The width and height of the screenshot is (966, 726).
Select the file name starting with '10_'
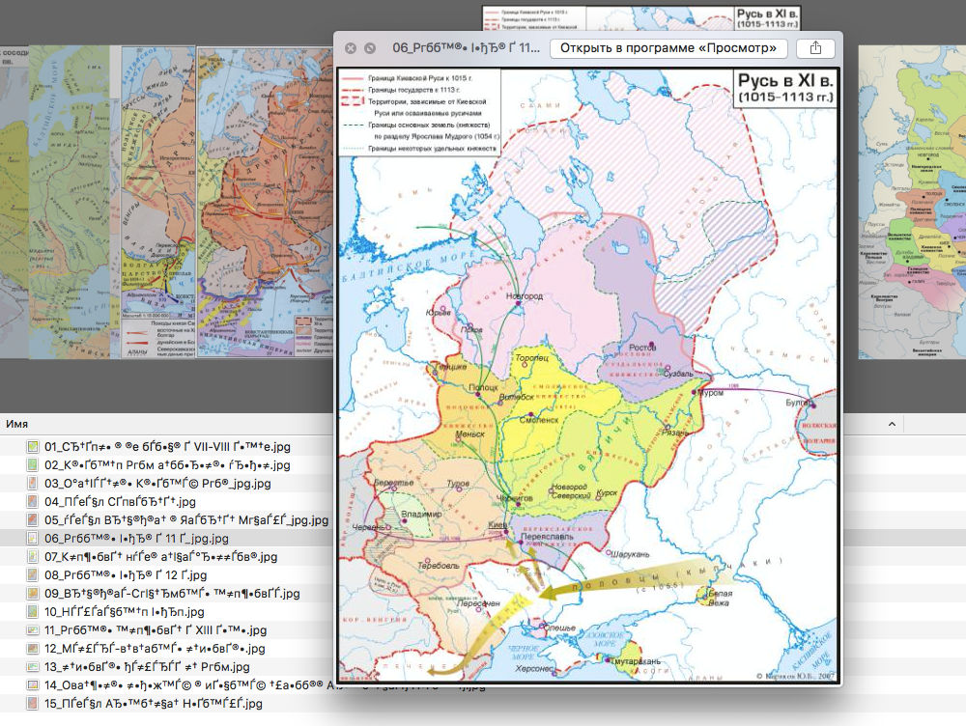[124, 611]
